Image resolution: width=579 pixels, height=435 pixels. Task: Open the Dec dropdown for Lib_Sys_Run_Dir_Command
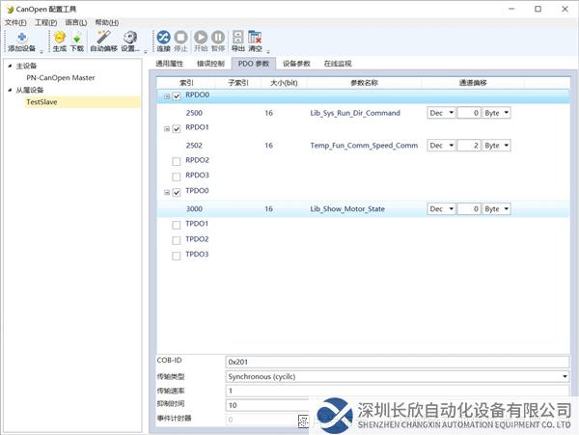point(440,113)
